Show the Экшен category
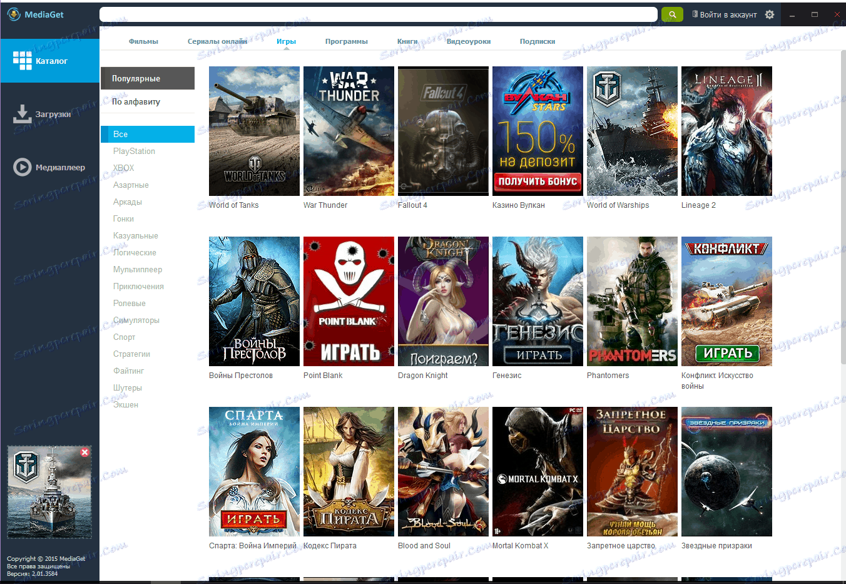The height and width of the screenshot is (584, 846). point(126,404)
